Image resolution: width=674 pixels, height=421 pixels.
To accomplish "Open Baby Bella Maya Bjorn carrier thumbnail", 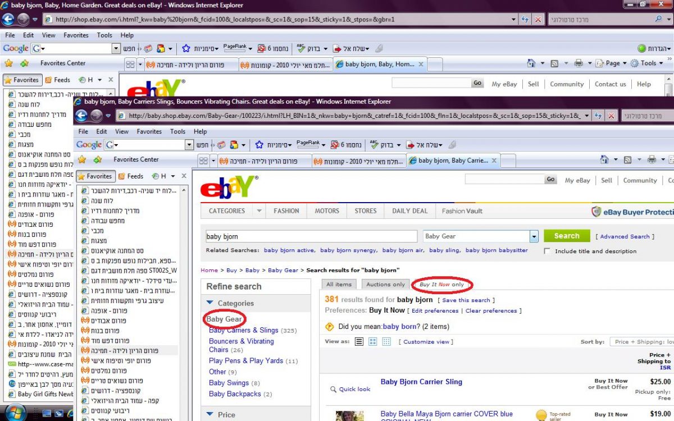I will [x=349, y=416].
